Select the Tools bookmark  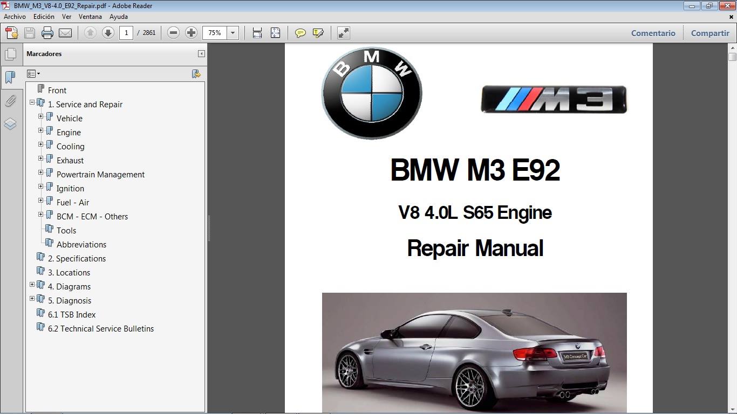tap(66, 231)
